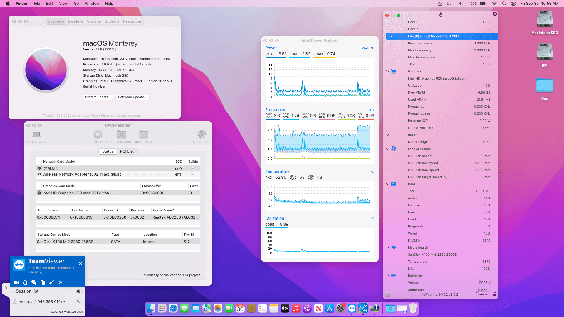Start TeamViewer video camera icon
The width and height of the screenshot is (564, 317).
point(16,283)
